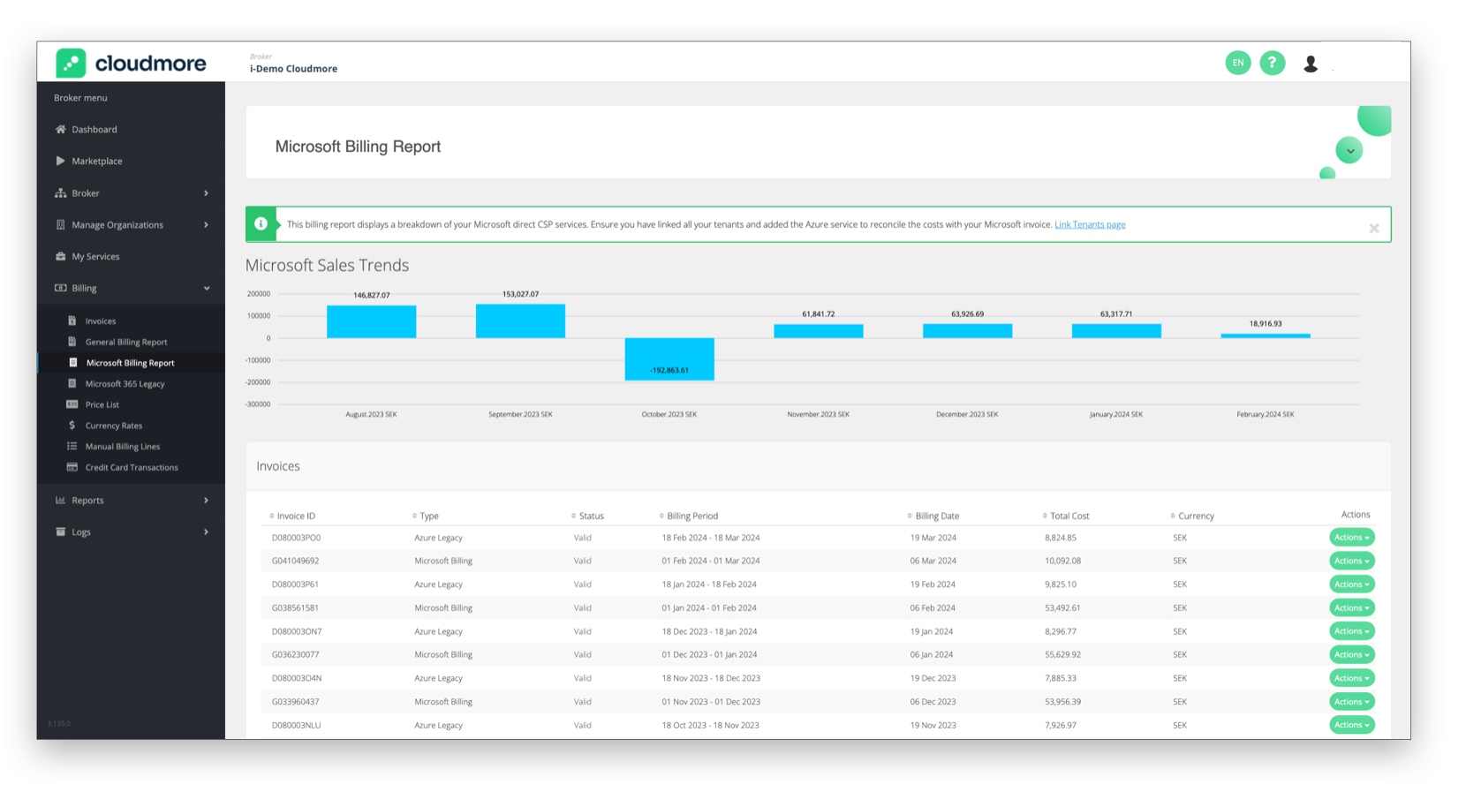Open Microsoft 365 Legacy menu item
The width and height of the screenshot is (1466, 807).
pyautogui.click(x=125, y=384)
